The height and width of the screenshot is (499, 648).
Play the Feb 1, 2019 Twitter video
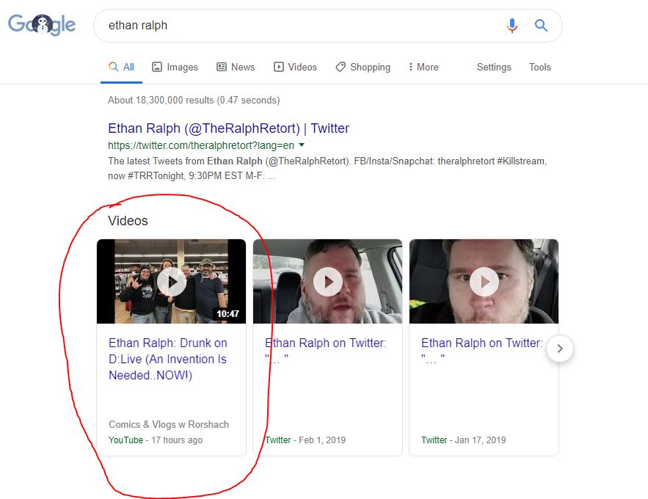tap(328, 282)
